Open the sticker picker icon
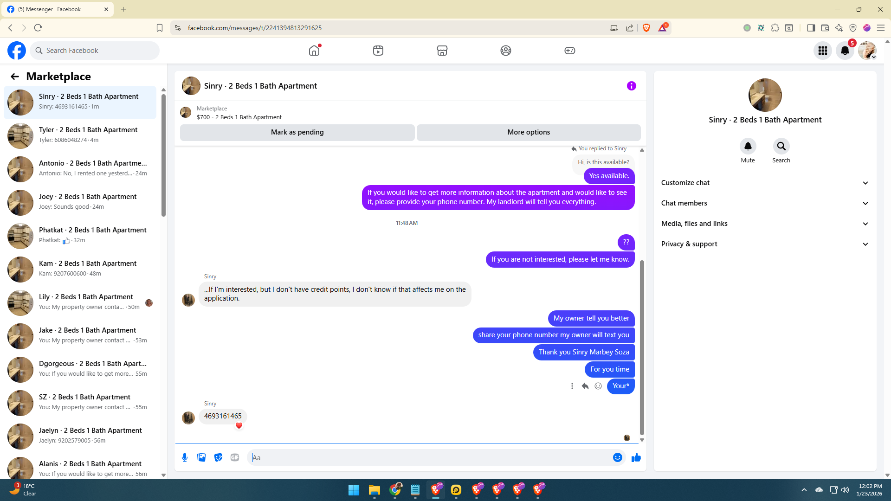 (x=218, y=457)
